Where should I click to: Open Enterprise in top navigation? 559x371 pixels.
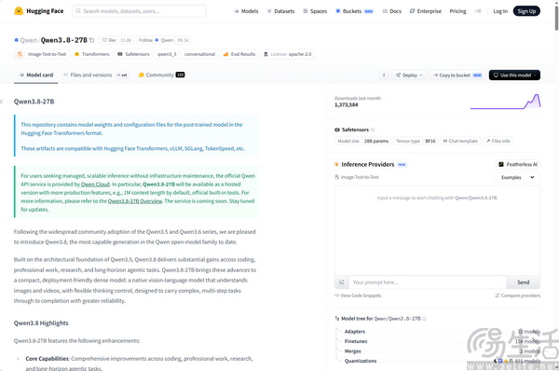coord(426,11)
